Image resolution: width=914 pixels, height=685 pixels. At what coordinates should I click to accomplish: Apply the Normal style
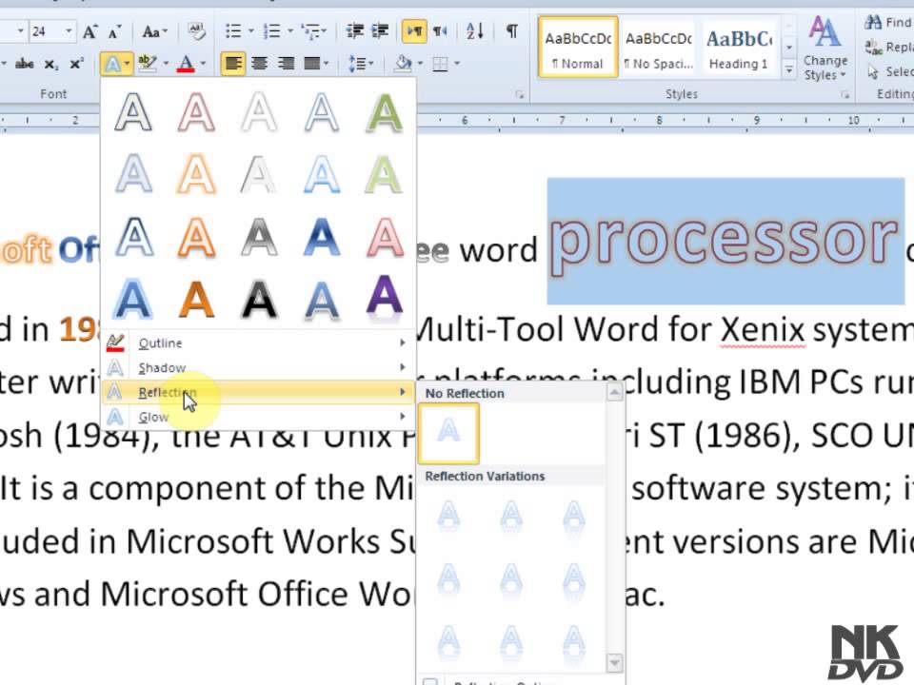click(578, 48)
